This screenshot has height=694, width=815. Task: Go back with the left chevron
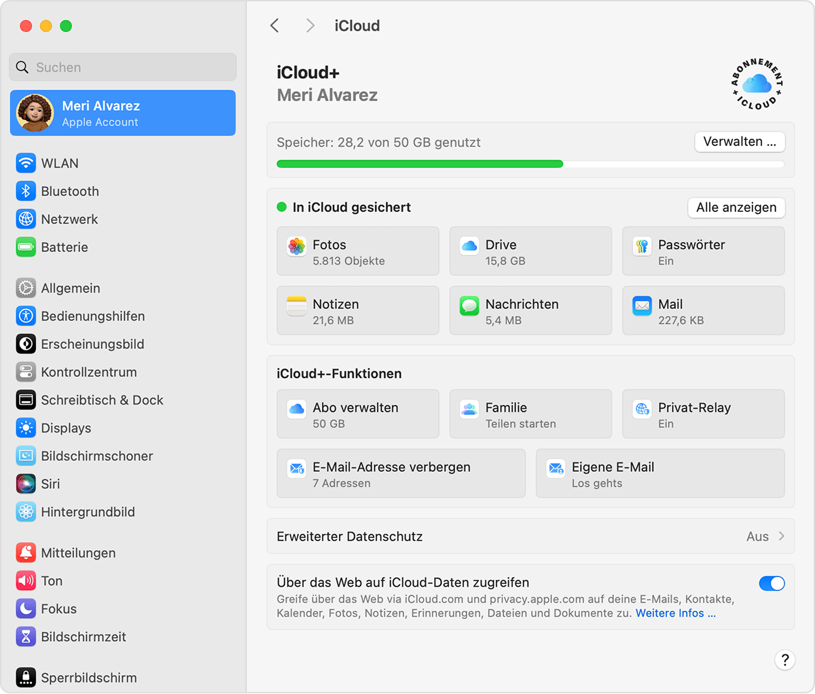274,26
